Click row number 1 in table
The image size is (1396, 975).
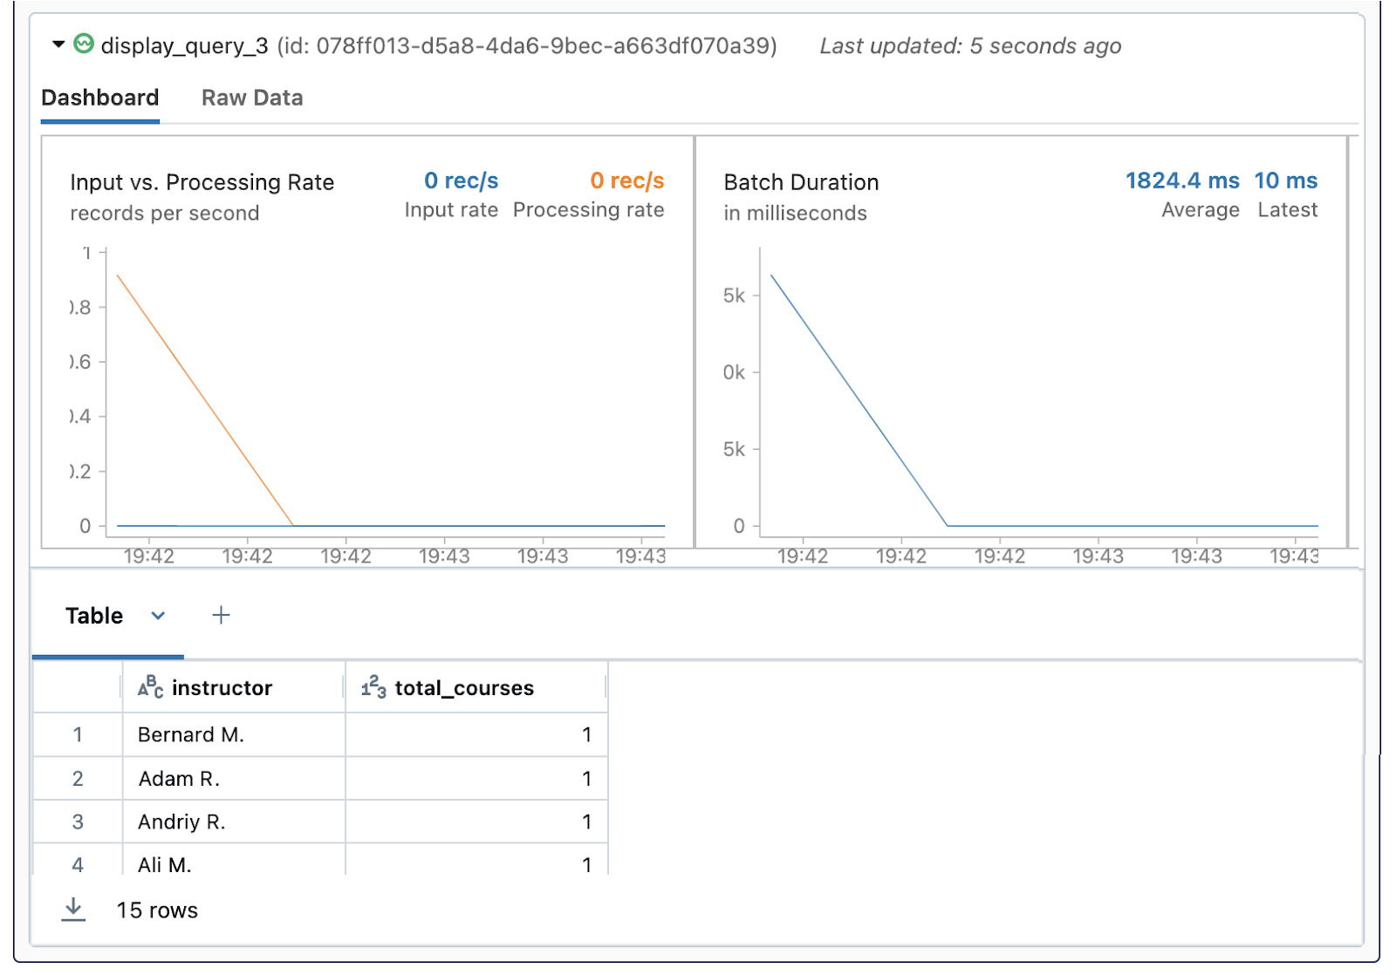[78, 734]
